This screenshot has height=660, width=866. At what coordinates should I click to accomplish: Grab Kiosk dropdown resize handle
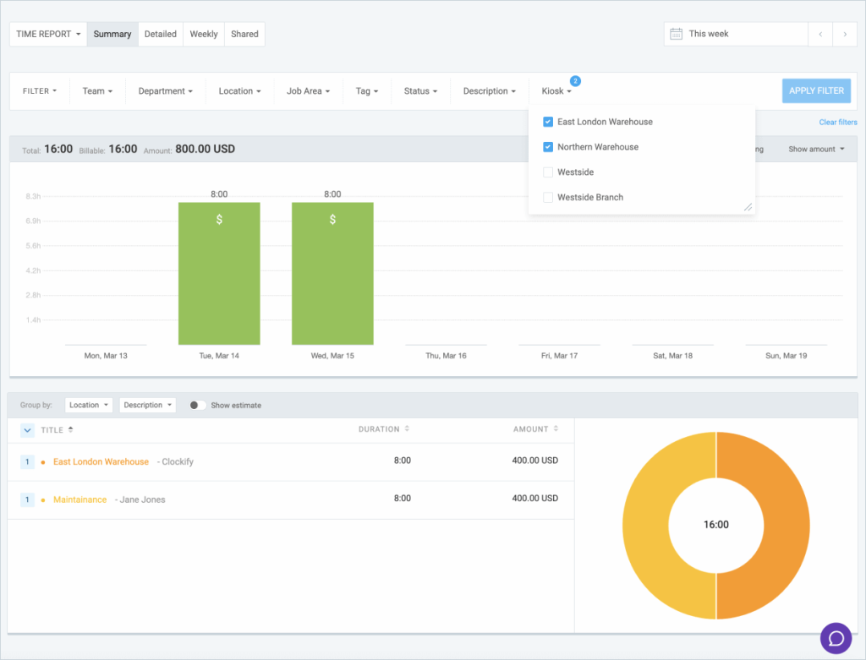point(748,207)
